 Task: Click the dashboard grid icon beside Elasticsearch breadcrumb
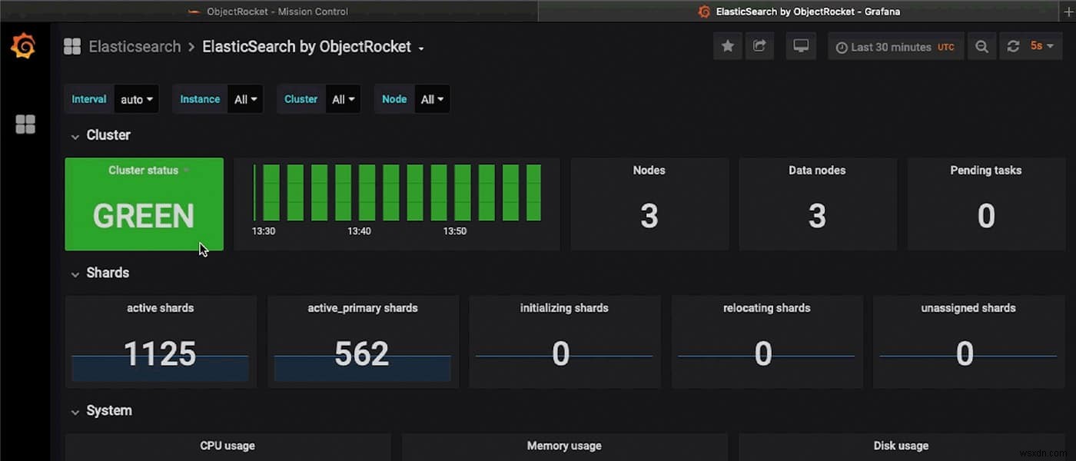(71, 45)
